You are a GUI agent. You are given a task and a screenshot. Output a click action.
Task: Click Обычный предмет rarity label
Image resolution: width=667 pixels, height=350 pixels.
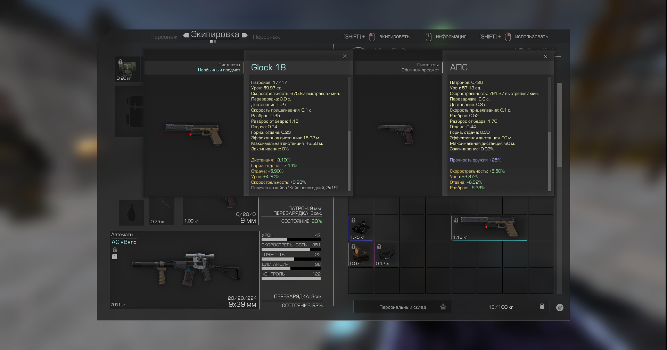tap(420, 70)
